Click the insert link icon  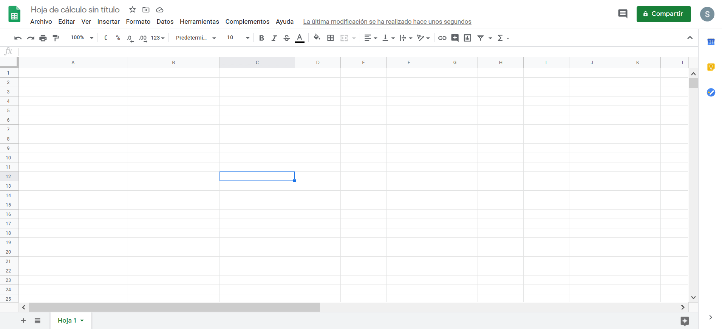tap(442, 38)
